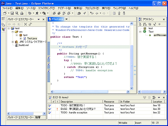Viewport: 168px width, 126px height.
Task: Switch to the 階層 tab
Action: coord(38,117)
